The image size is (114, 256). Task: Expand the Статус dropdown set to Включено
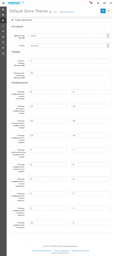click(x=69, y=46)
